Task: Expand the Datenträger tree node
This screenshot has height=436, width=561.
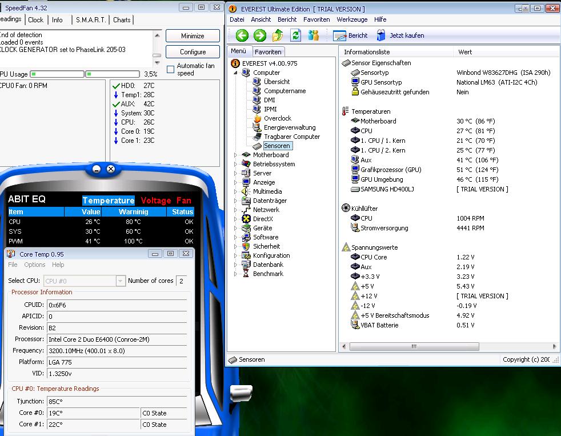Action: click(x=235, y=201)
